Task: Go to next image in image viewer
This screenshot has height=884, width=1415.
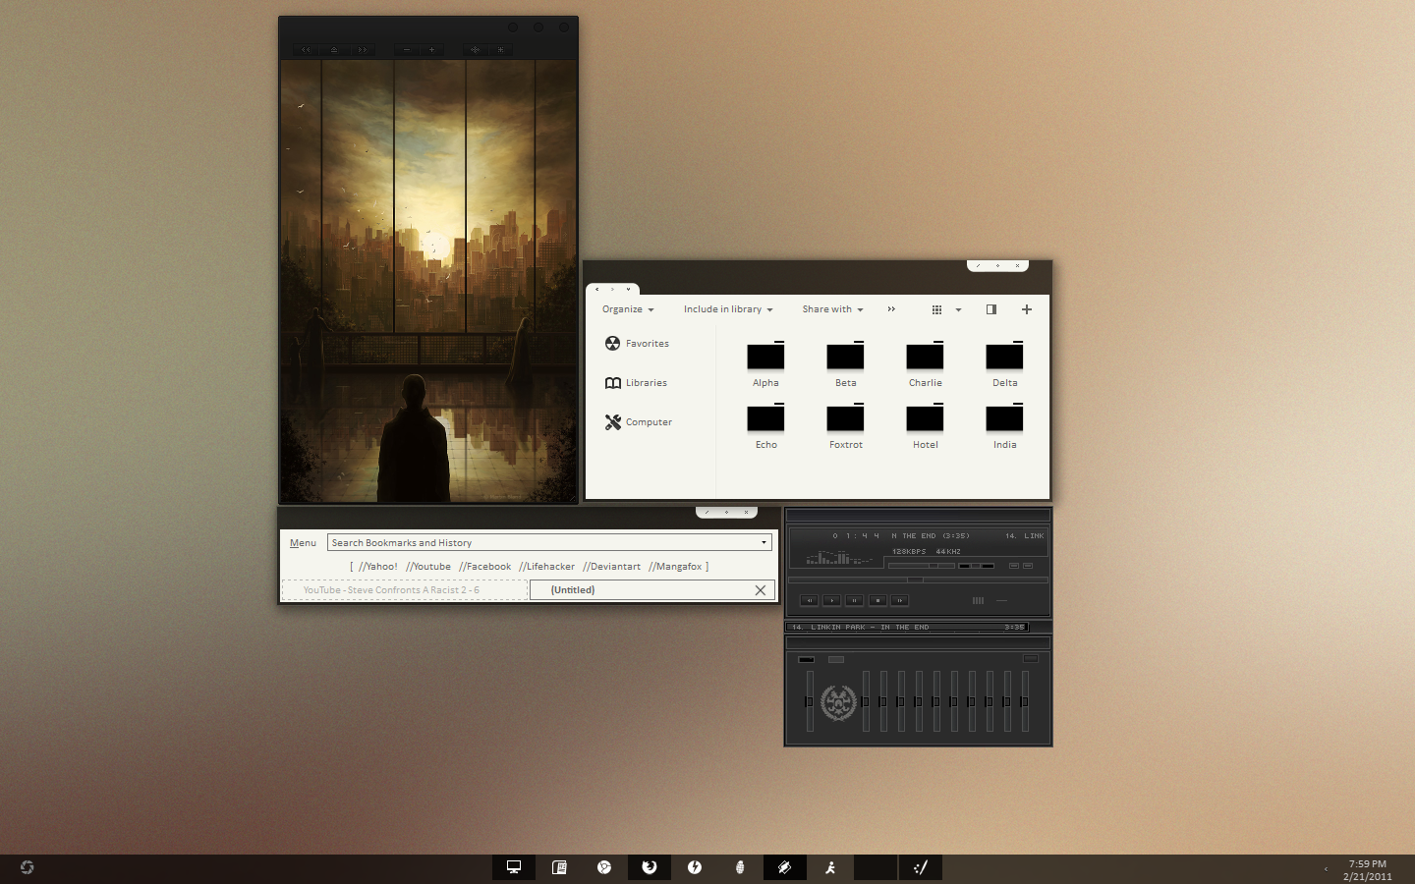Action: (363, 49)
